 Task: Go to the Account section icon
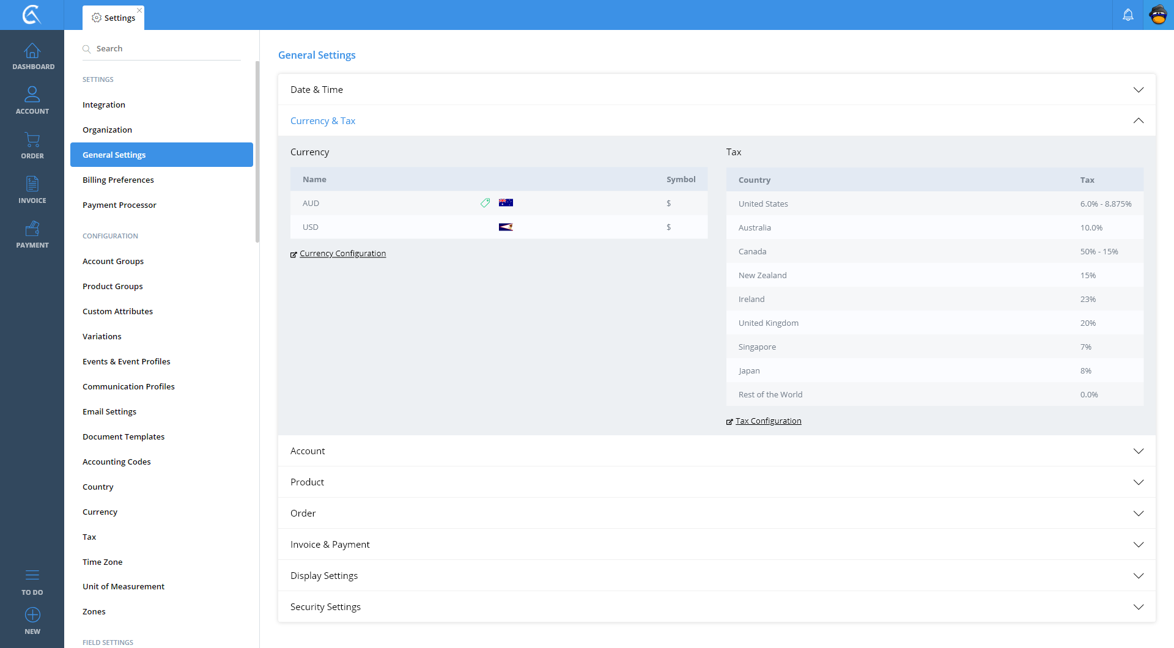pos(32,95)
